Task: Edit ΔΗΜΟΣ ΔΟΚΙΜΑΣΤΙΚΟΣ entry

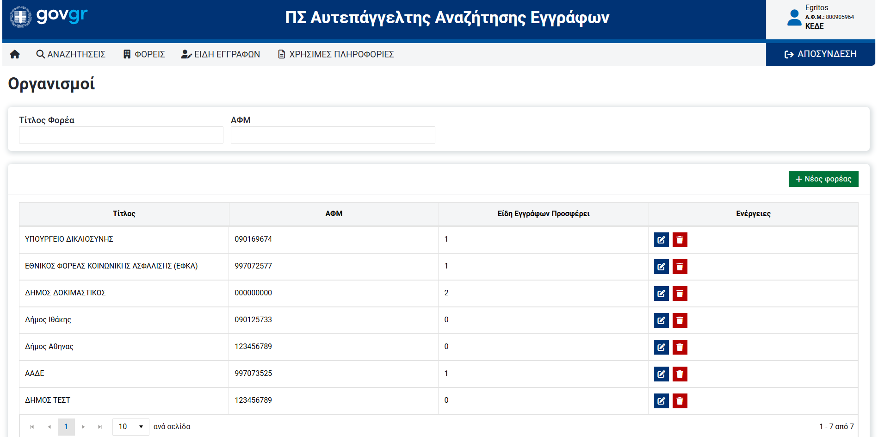Action: [662, 293]
